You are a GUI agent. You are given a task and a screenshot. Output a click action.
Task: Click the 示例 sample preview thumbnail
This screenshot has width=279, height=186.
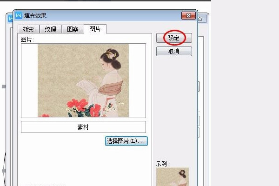pos(173,177)
